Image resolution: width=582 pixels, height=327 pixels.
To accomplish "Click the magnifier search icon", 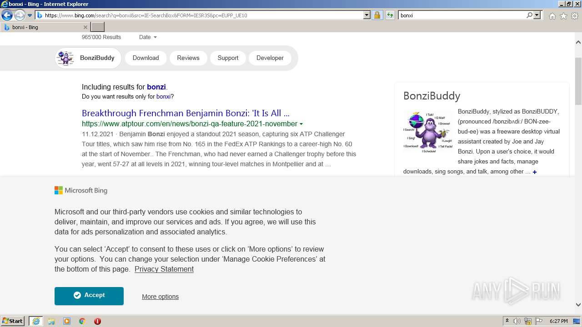I will (x=529, y=15).
